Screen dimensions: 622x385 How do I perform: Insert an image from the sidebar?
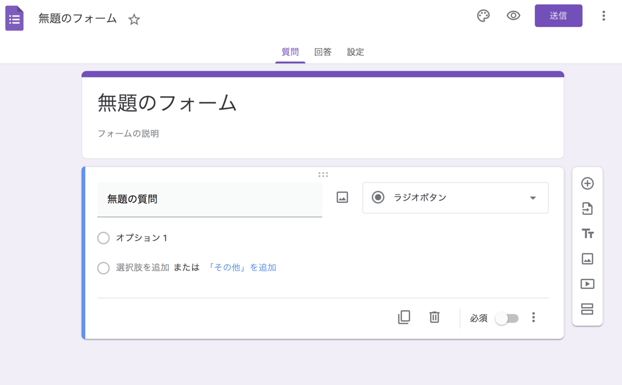click(x=587, y=258)
